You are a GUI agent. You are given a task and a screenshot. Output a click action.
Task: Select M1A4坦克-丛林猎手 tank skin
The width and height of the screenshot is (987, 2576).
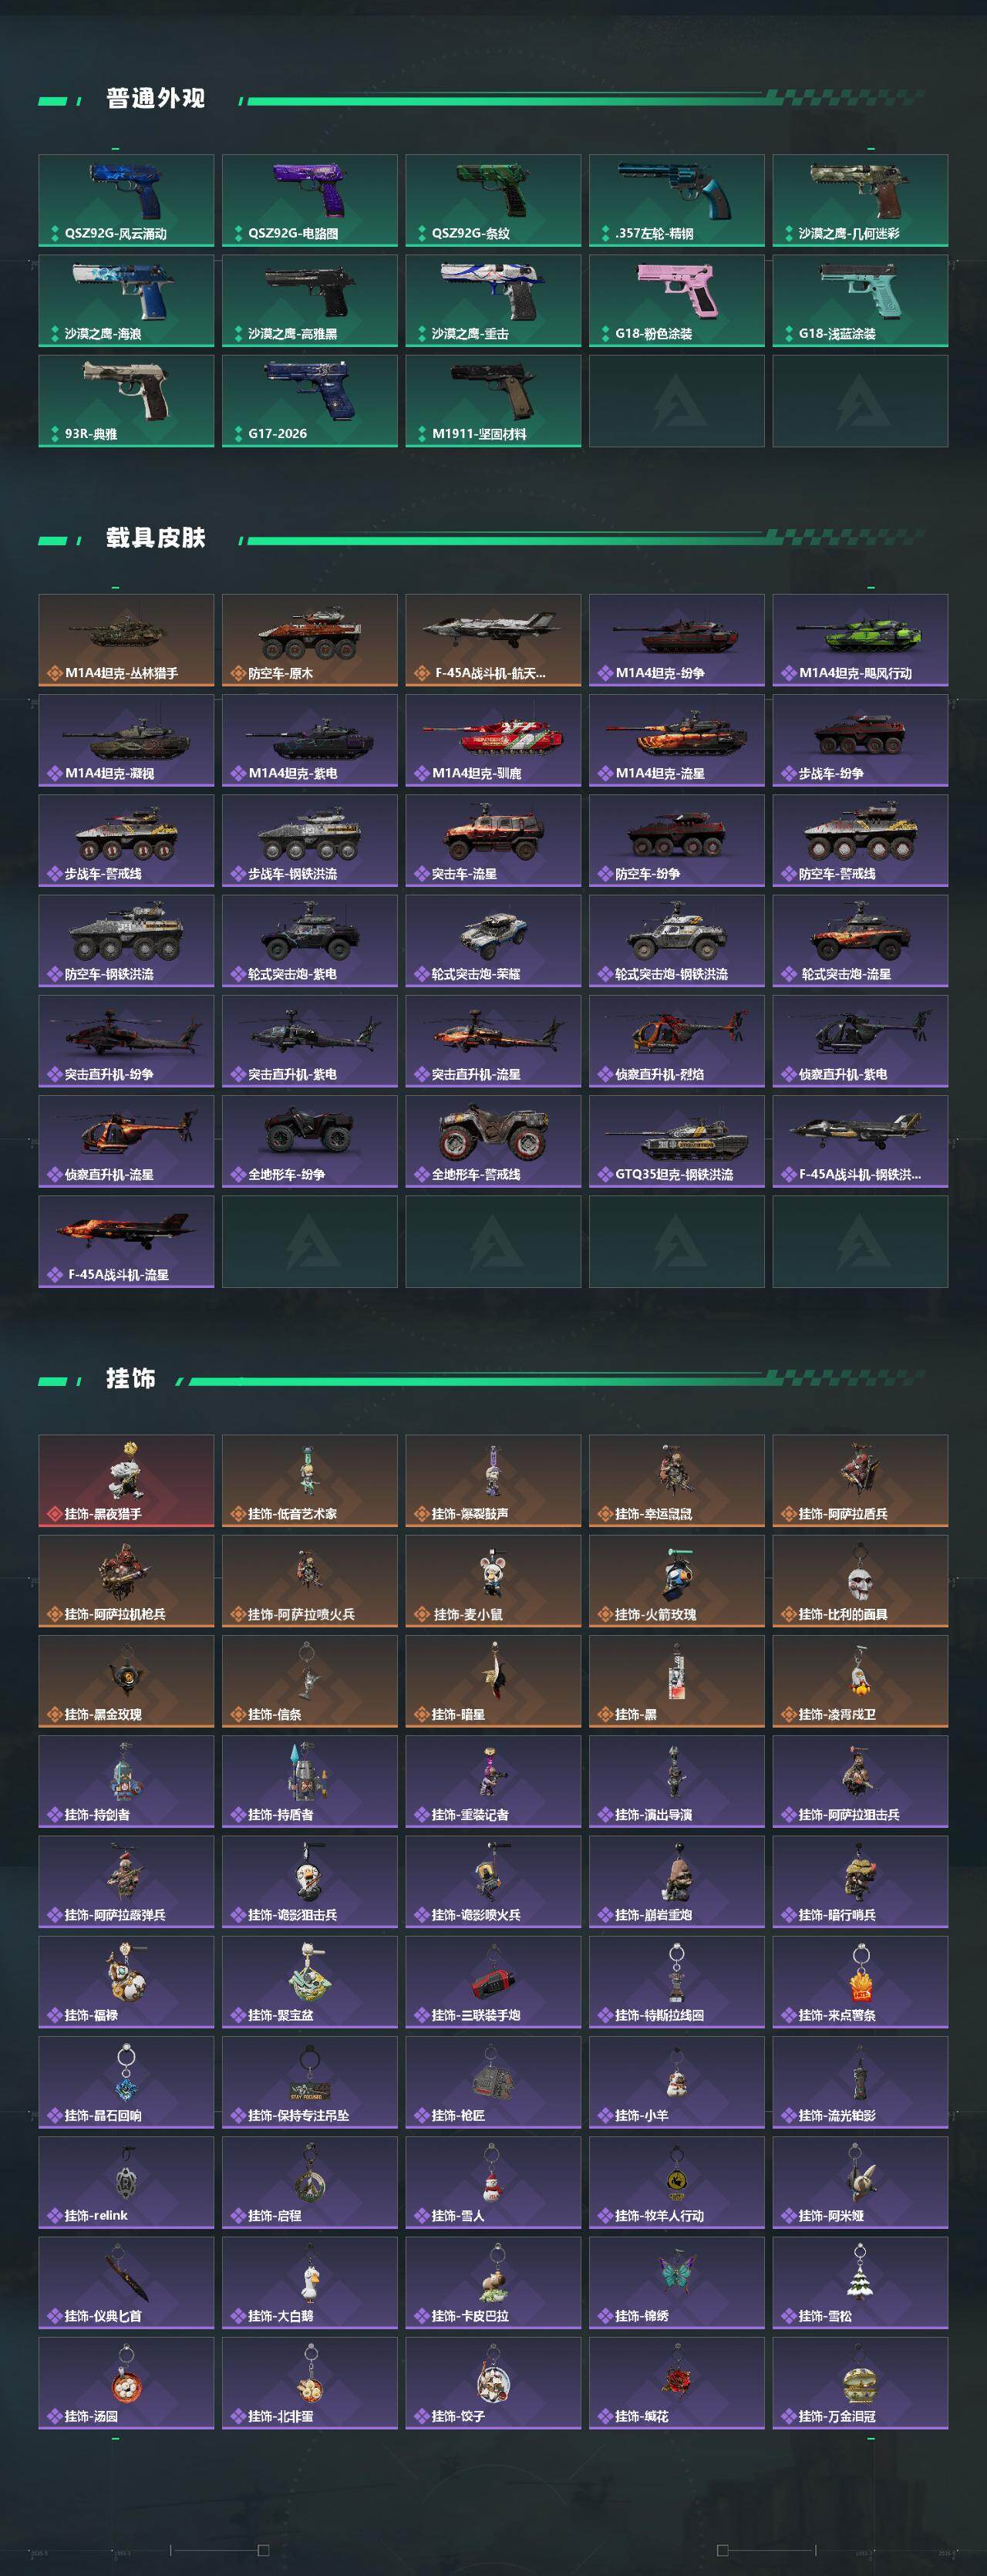tap(126, 640)
